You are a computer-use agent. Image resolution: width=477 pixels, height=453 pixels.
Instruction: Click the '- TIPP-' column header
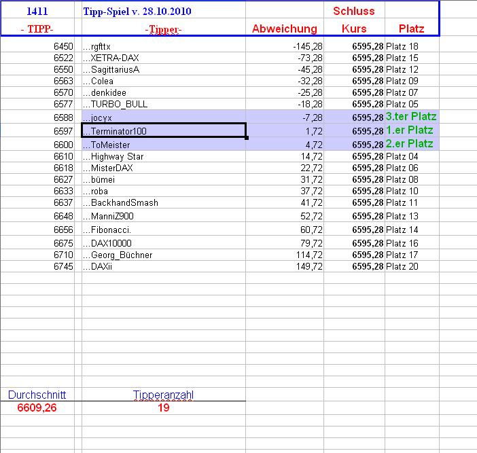(x=37, y=29)
